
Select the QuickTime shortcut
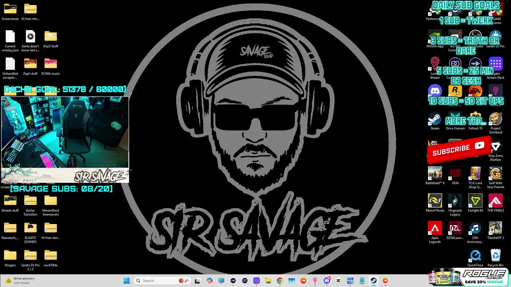point(475,258)
